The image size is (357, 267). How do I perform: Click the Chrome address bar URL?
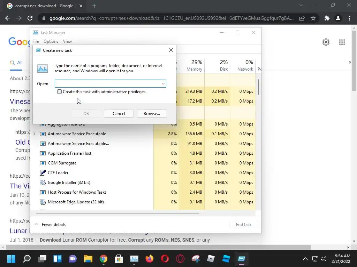click(172, 18)
